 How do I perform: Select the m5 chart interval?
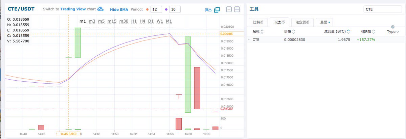pyautogui.click(x=101, y=21)
